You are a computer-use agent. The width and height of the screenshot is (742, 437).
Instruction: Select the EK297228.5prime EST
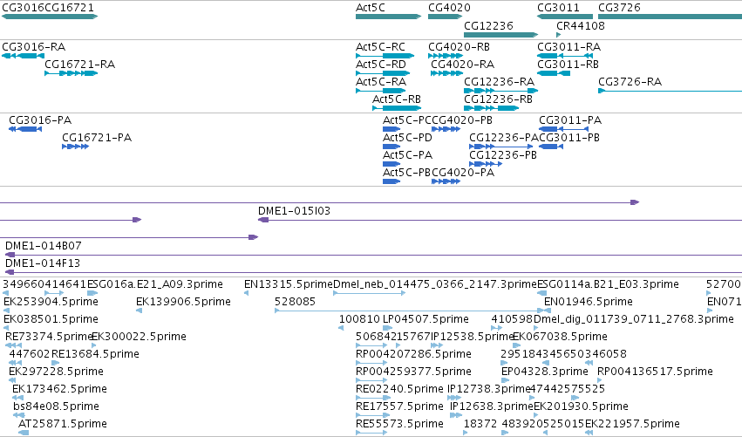[12, 380]
